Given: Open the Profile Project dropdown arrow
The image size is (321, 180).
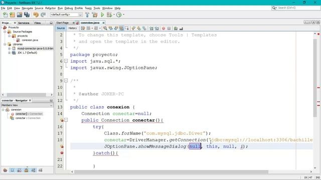Looking at the screenshot, I should pos(124,14).
